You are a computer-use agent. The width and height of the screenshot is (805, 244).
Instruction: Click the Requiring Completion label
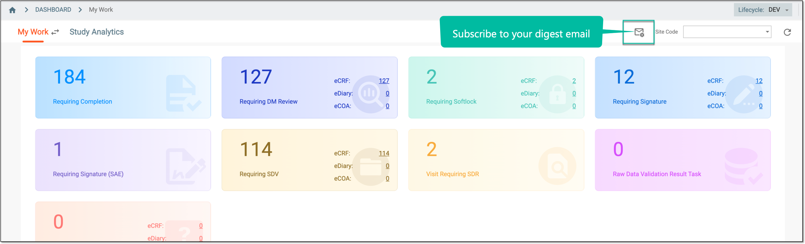point(82,102)
